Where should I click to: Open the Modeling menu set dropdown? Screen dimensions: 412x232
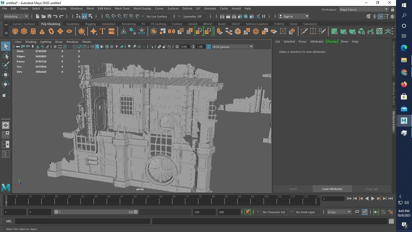(16, 16)
